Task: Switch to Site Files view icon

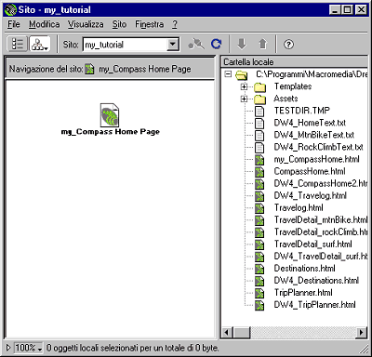Action: 17,44
